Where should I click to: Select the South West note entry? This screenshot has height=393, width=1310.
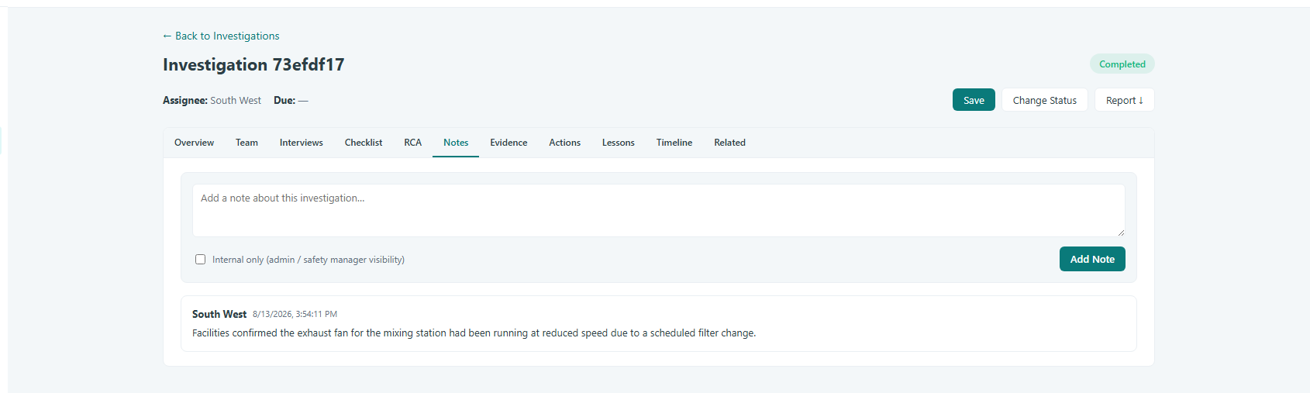[x=659, y=323]
